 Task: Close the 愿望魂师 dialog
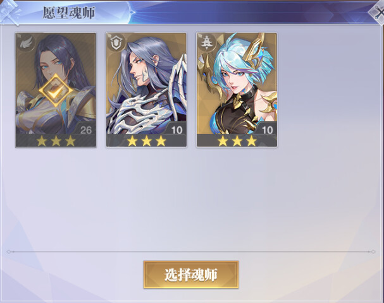[378, 13]
